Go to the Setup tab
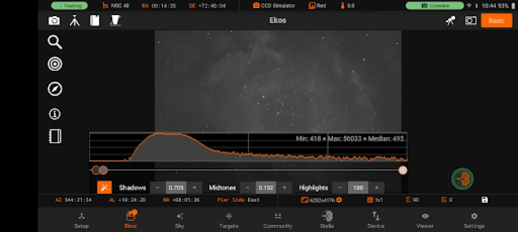This screenshot has height=232, width=518. point(81,220)
